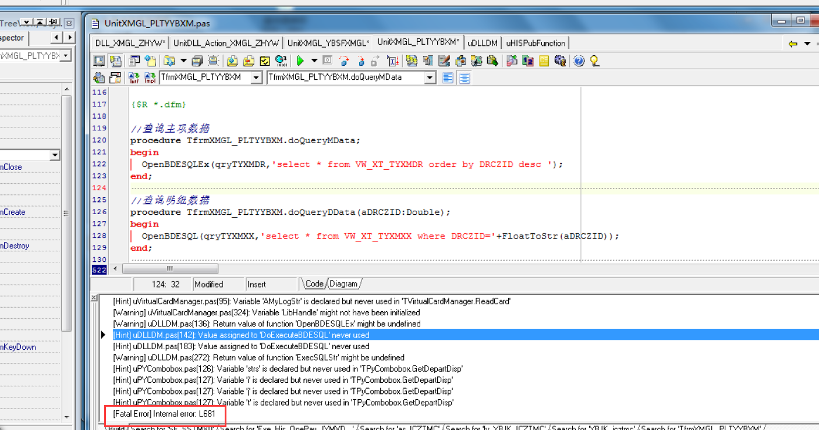819x430 pixels.
Task: Click line number 124 in the gutter
Action: (x=99, y=188)
